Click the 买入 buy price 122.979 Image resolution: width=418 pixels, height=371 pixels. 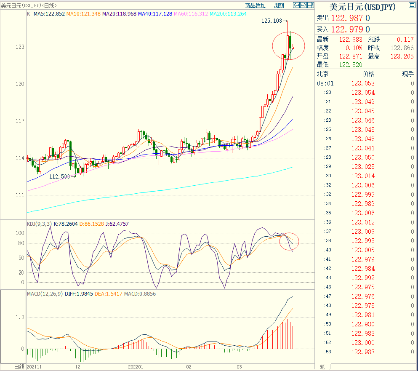(x=347, y=29)
